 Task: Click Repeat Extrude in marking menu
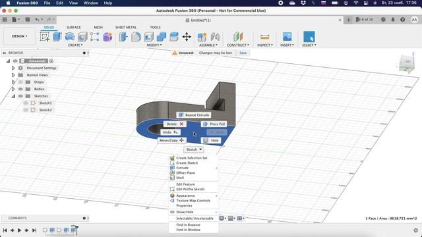194,115
